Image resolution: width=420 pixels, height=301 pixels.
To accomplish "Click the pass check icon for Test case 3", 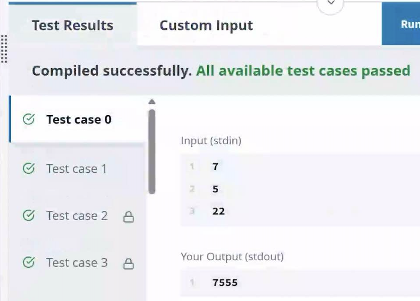I will click(29, 262).
